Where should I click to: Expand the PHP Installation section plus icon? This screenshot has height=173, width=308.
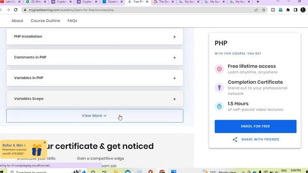click(x=174, y=37)
